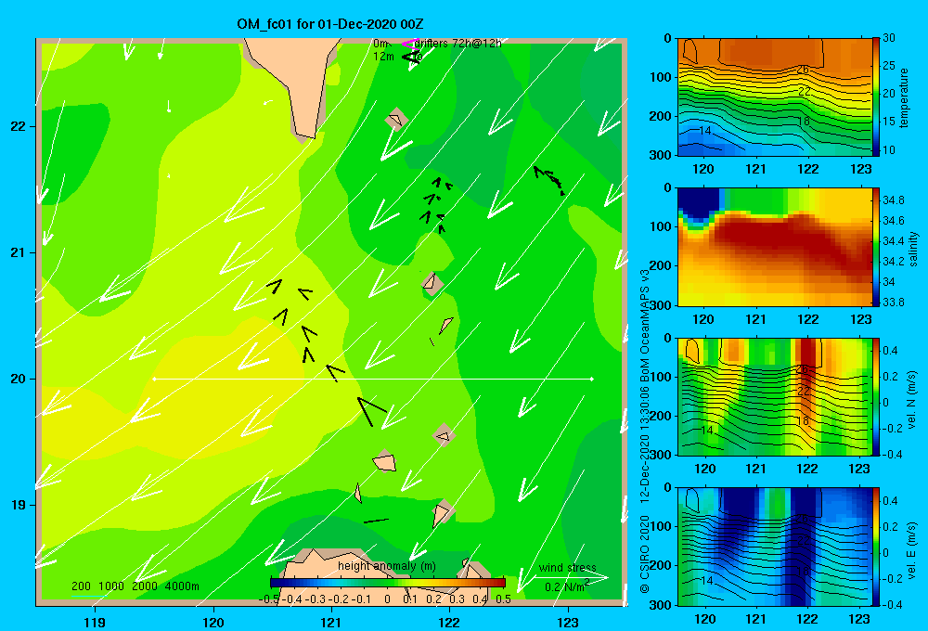This screenshot has height=631, width=928.
Task: Click longitude label 123 on main map axis
Action: tap(568, 622)
